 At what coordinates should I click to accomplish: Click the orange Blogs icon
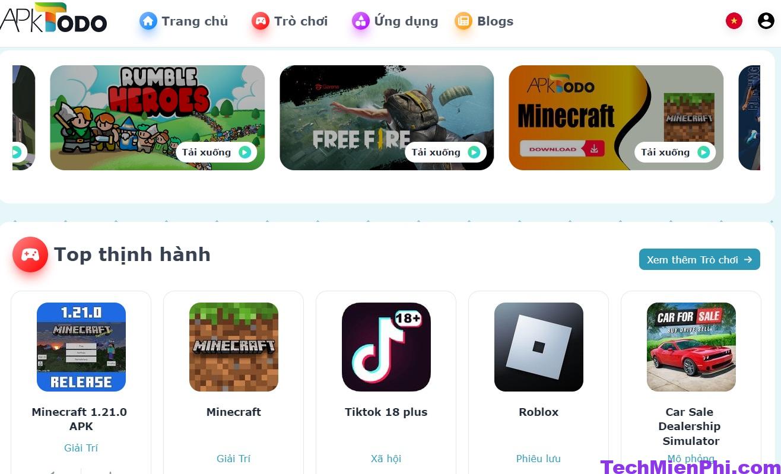click(x=463, y=21)
